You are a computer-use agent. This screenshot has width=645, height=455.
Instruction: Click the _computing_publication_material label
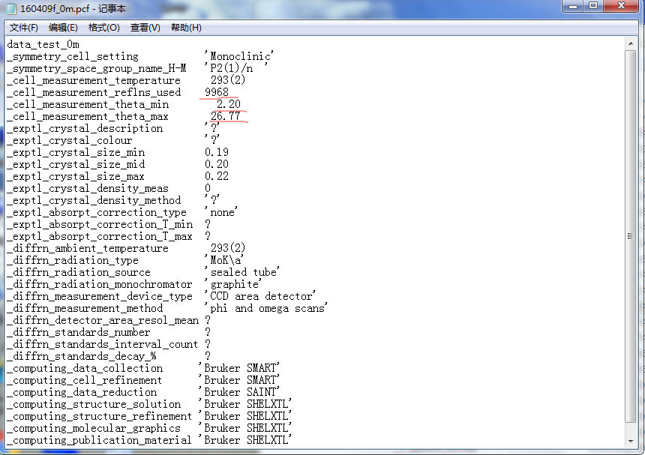[100, 440]
